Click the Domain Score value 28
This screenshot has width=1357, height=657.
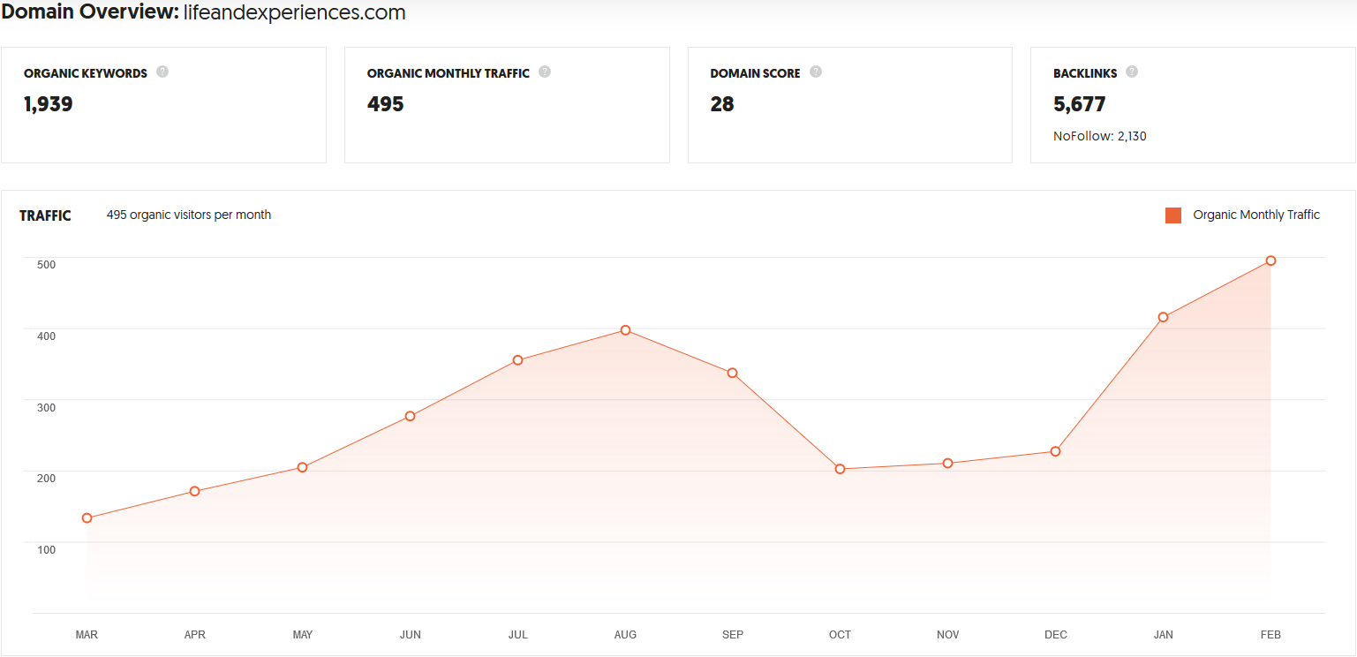722,104
